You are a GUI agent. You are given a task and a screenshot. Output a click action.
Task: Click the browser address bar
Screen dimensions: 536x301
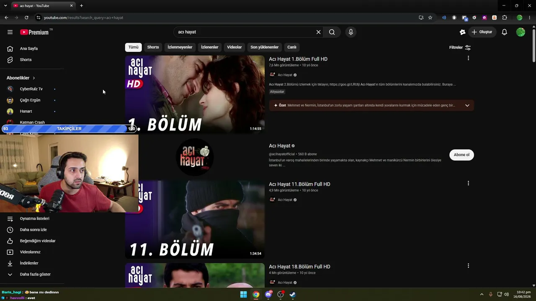(x=226, y=18)
